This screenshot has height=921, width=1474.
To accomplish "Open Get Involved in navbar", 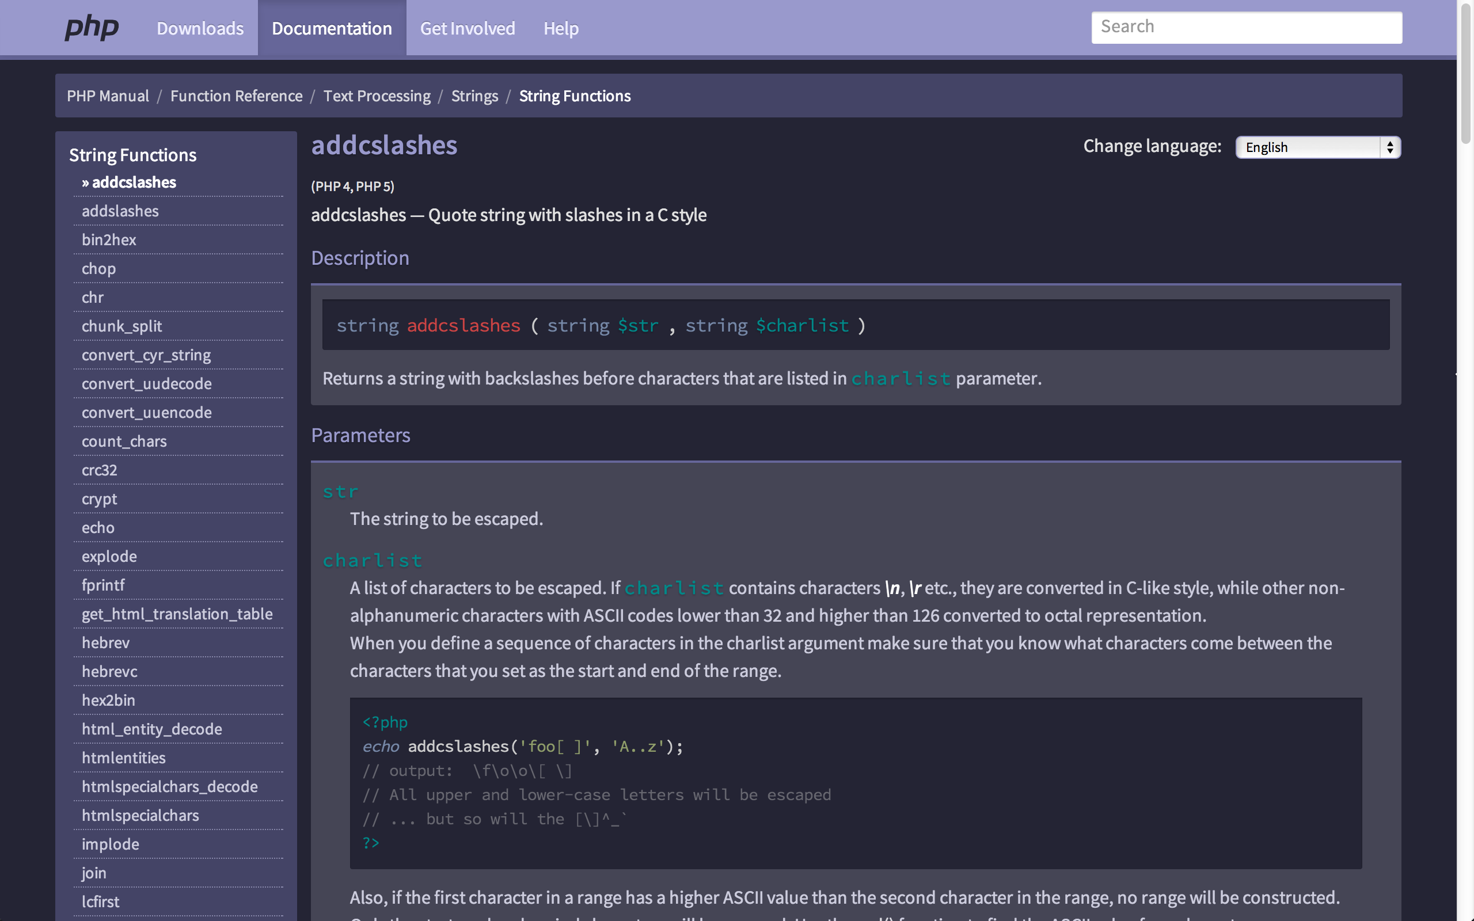I will 467,28.
